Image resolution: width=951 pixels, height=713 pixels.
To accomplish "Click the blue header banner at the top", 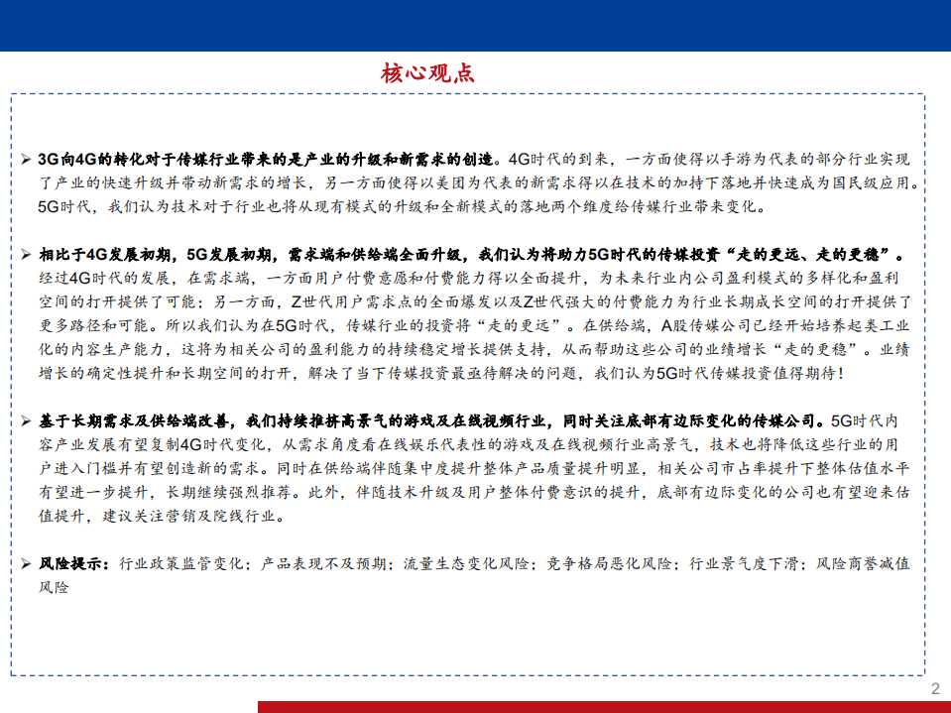I will tap(476, 22).
